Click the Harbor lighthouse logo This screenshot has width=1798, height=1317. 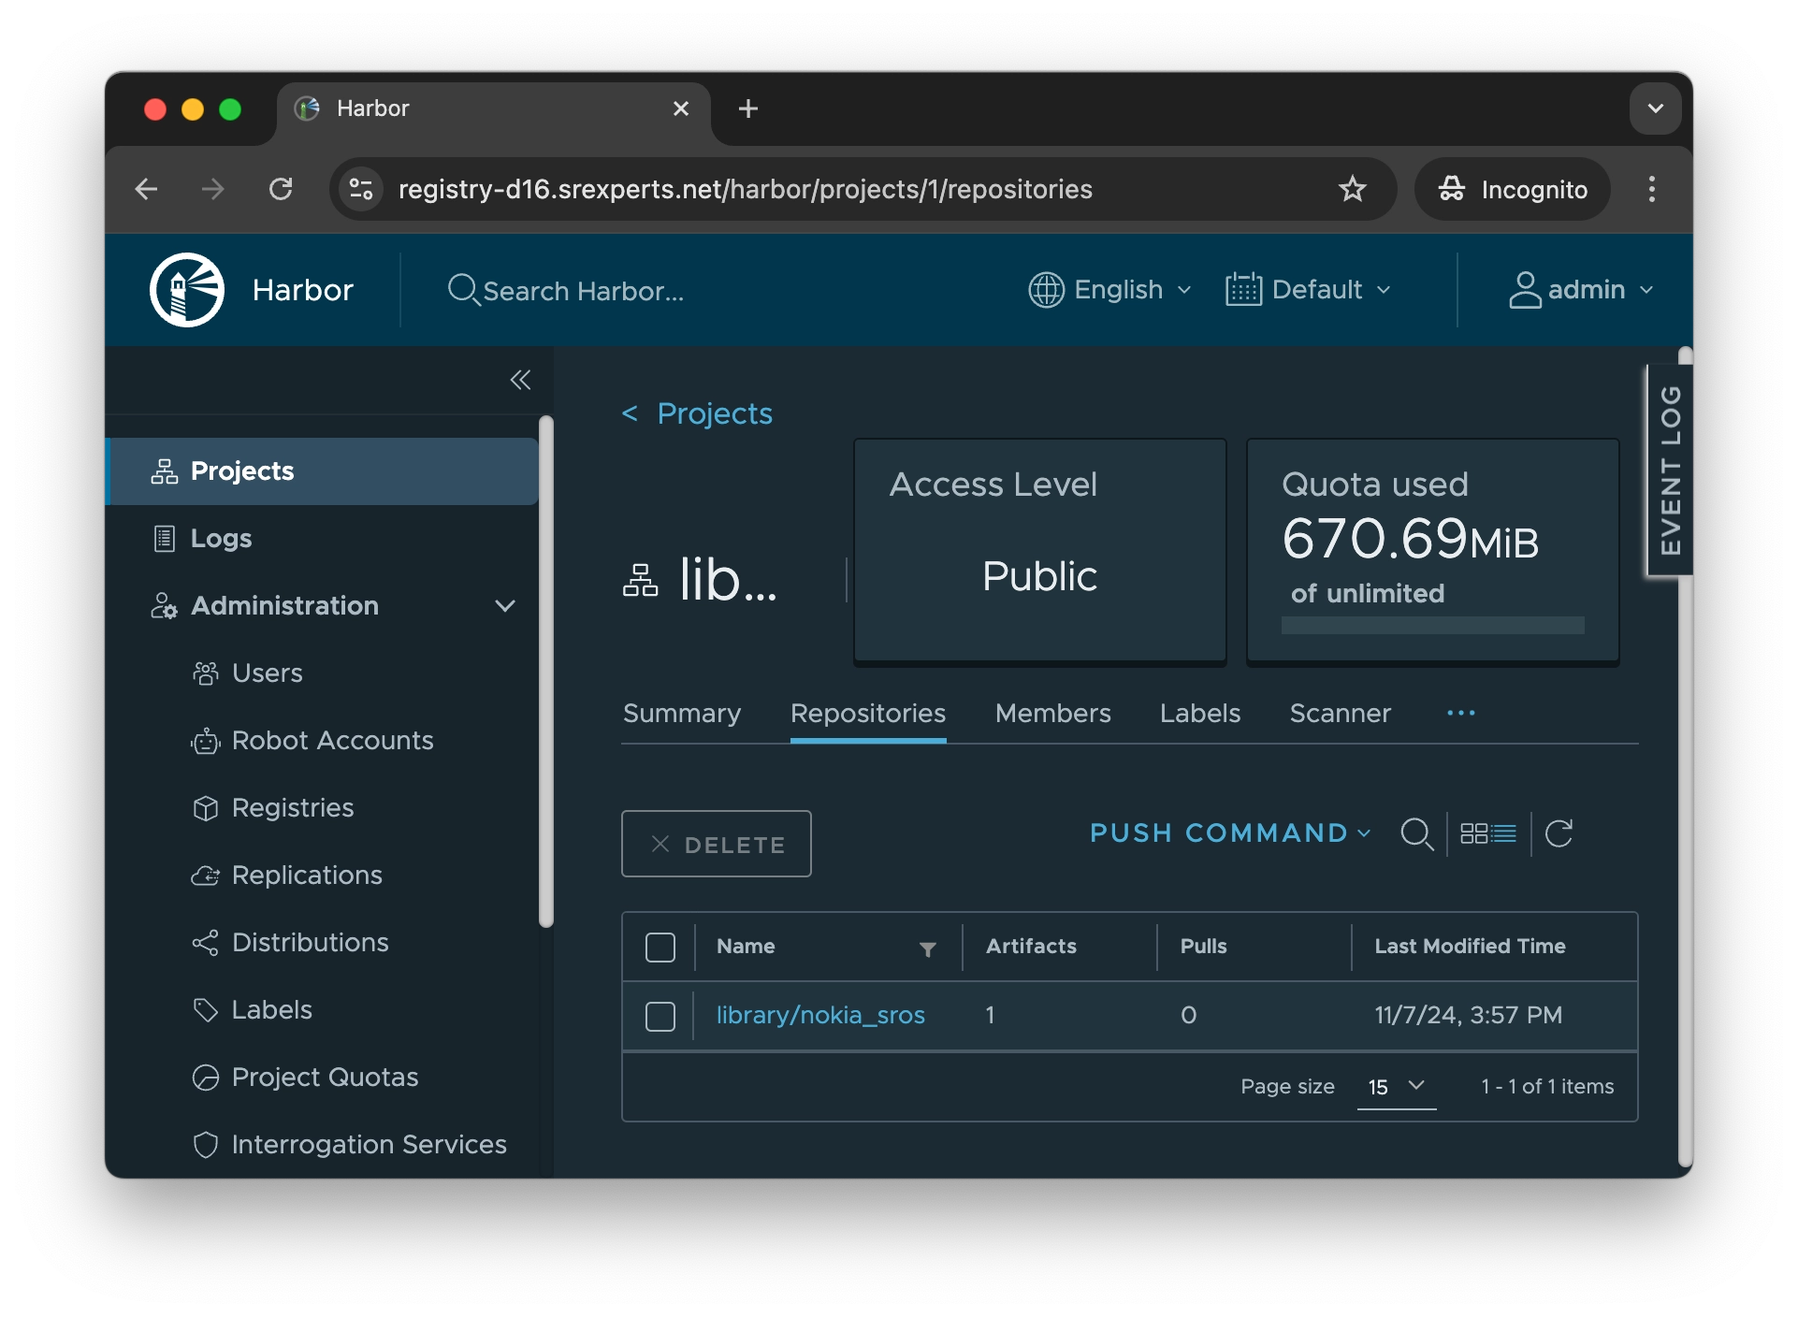[187, 290]
